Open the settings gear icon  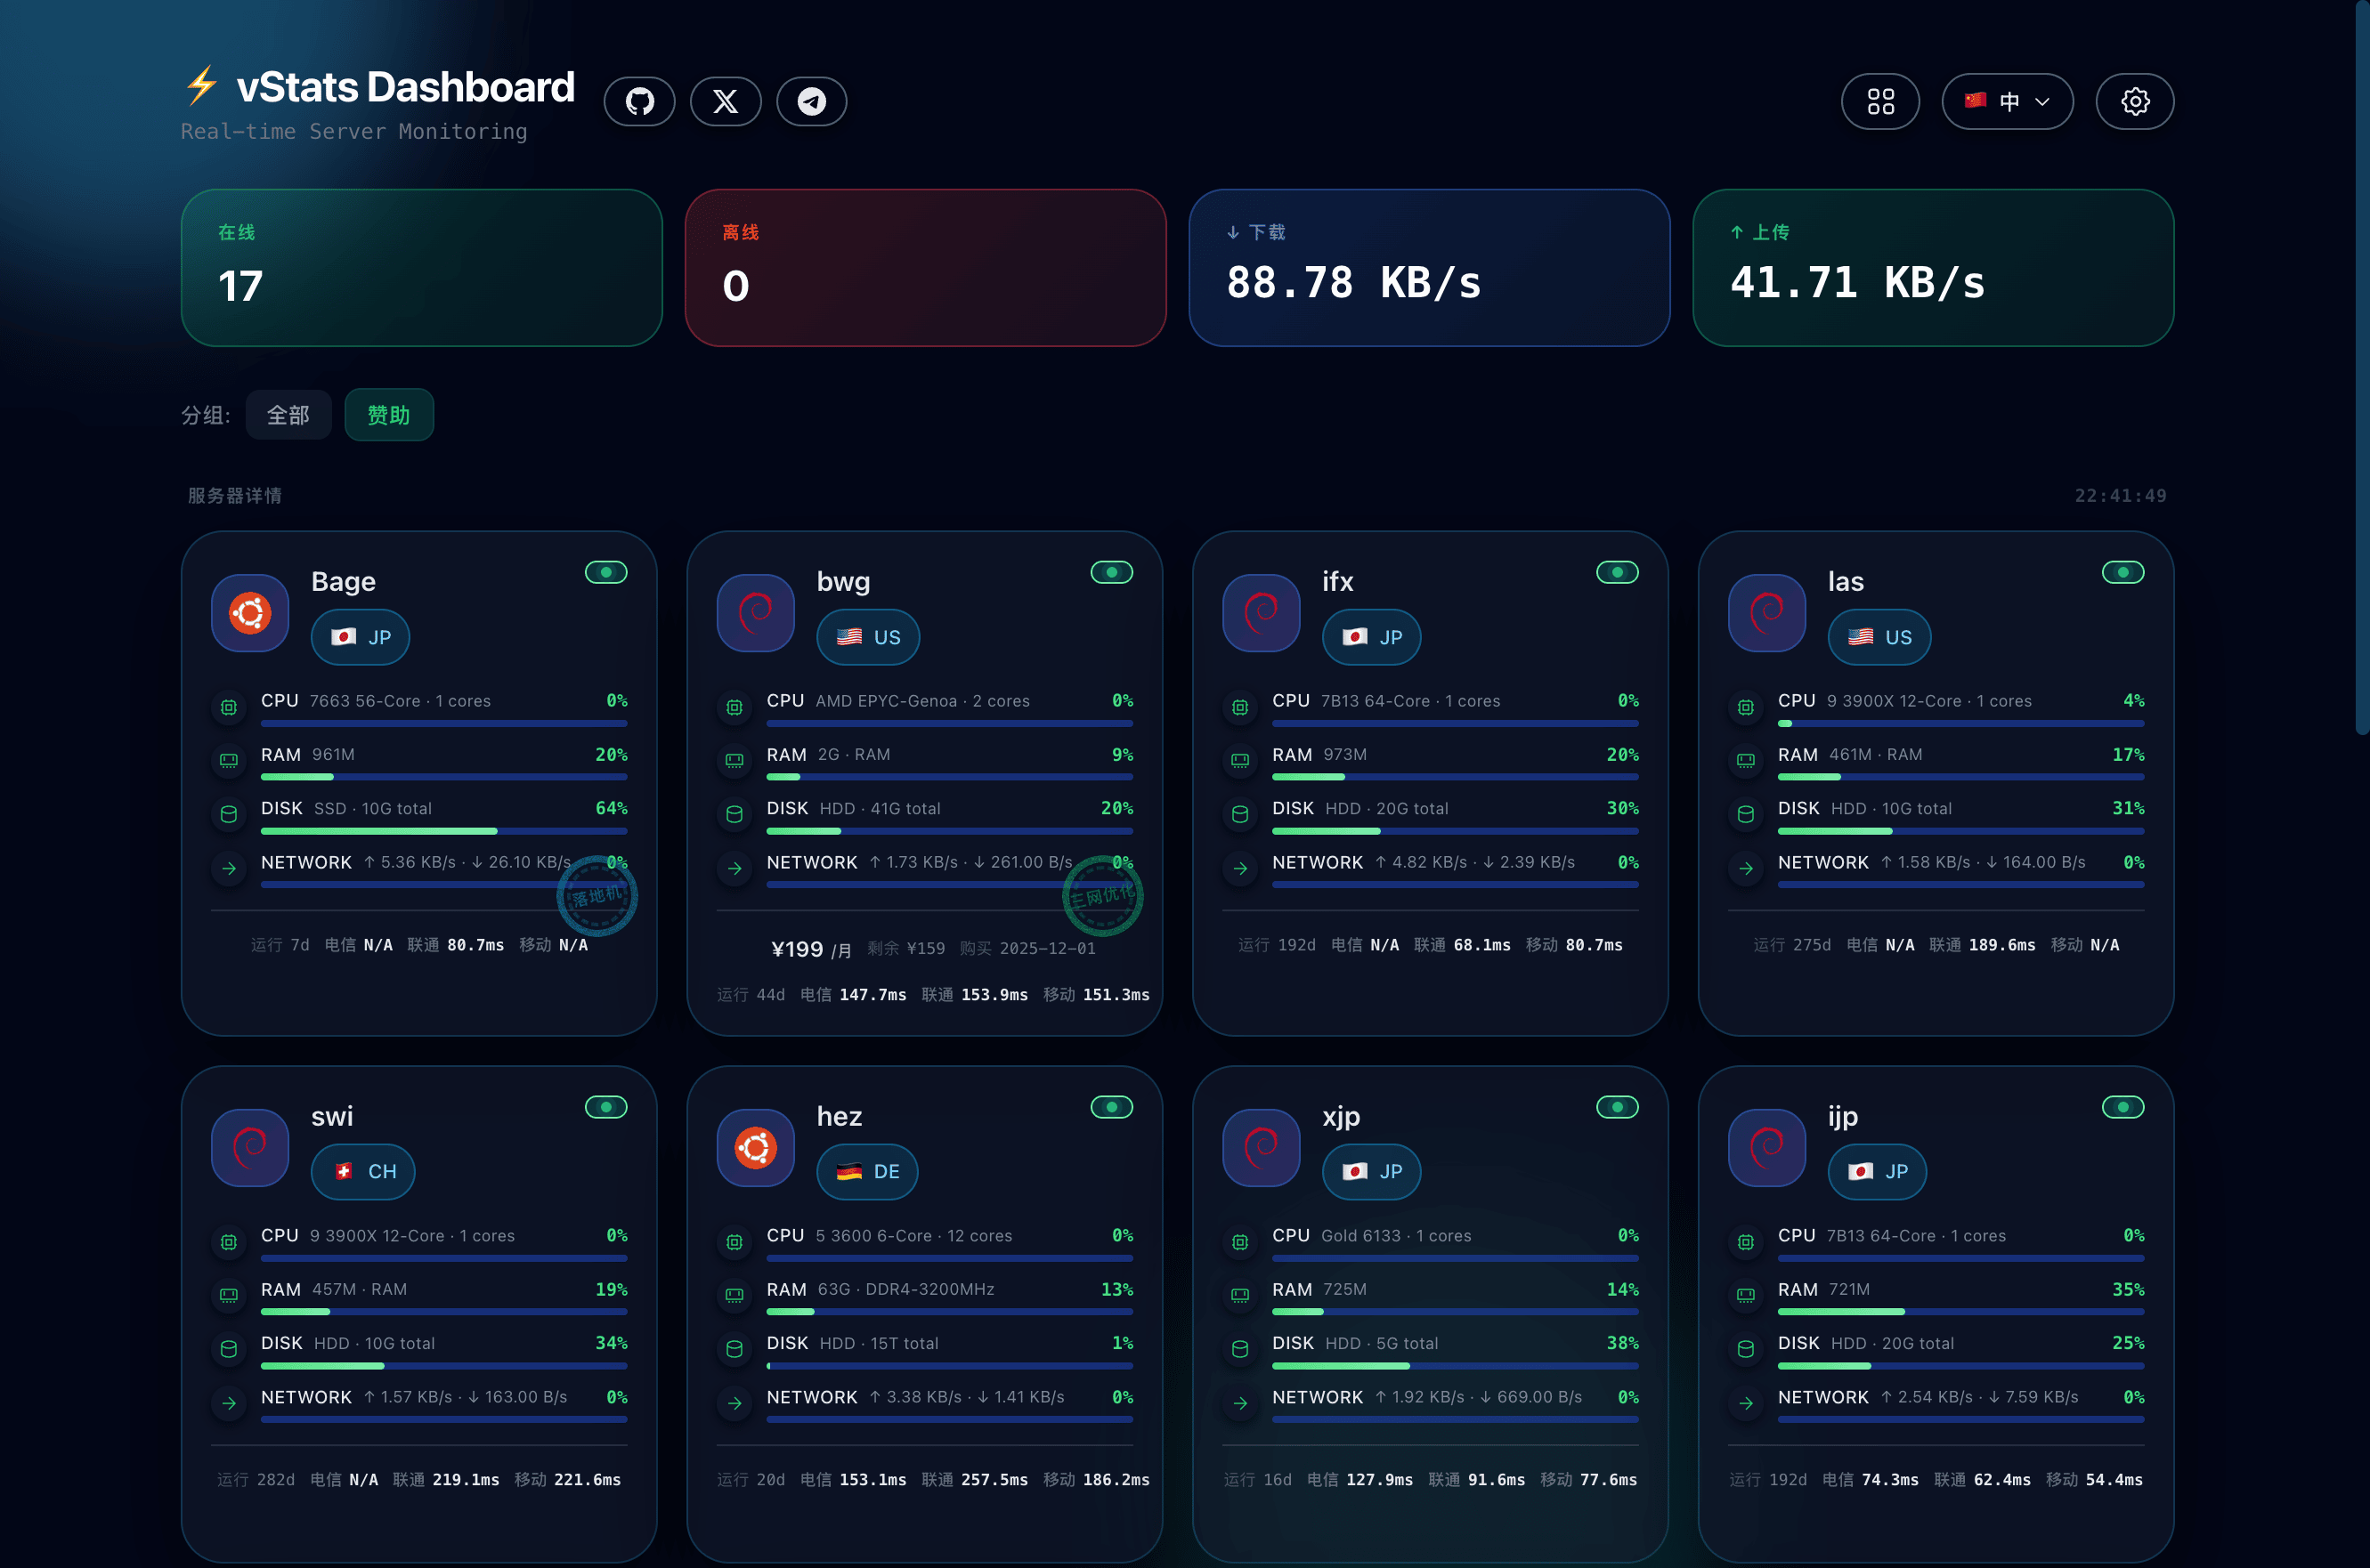click(2134, 101)
